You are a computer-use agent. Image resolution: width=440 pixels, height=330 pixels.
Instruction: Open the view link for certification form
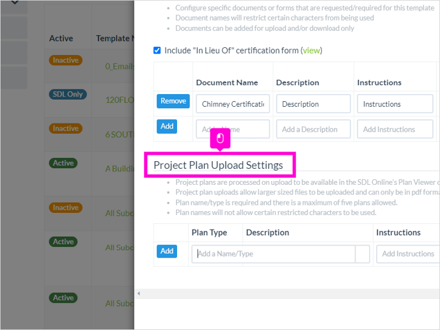311,51
